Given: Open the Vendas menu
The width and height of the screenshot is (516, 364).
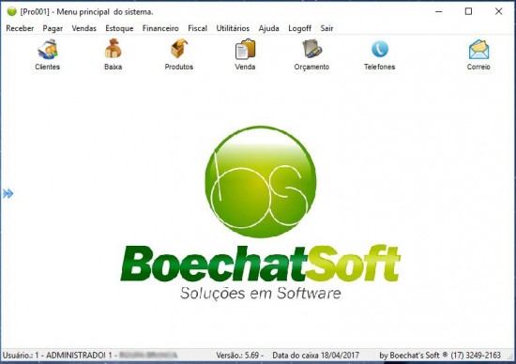Looking at the screenshot, I should [x=83, y=28].
